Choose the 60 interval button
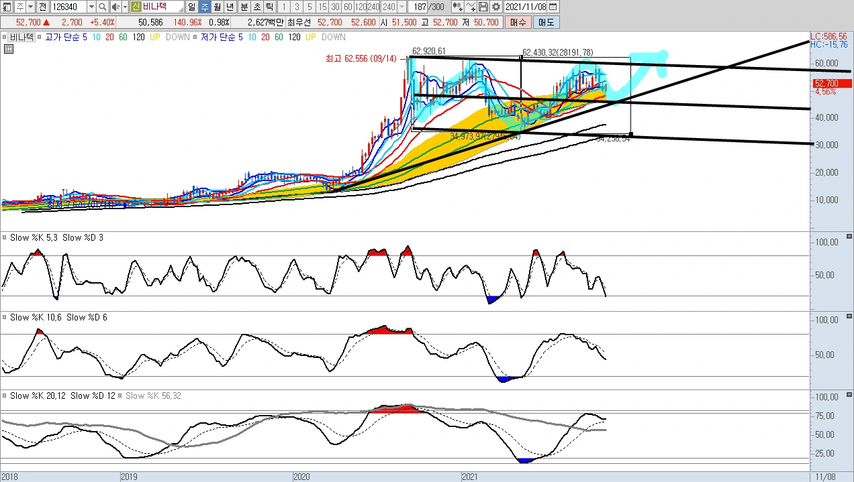Screen dimensions: 854x482 click(x=348, y=7)
